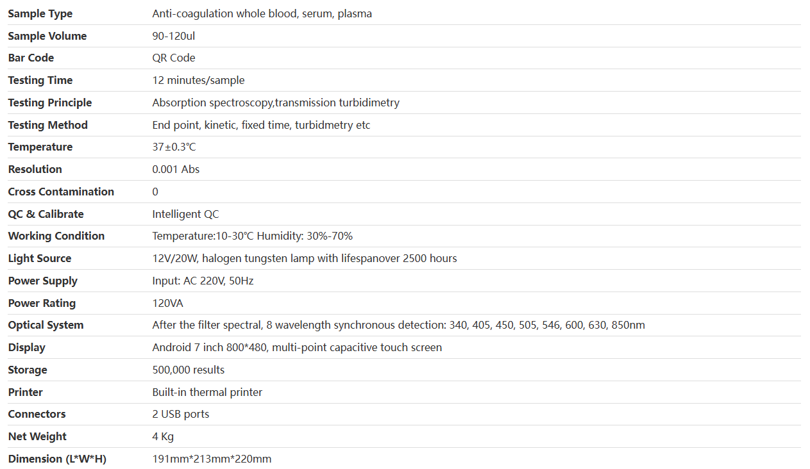Viewport: 810px width, 469px height.
Task: Click the Working Condition label
Action: (56, 236)
